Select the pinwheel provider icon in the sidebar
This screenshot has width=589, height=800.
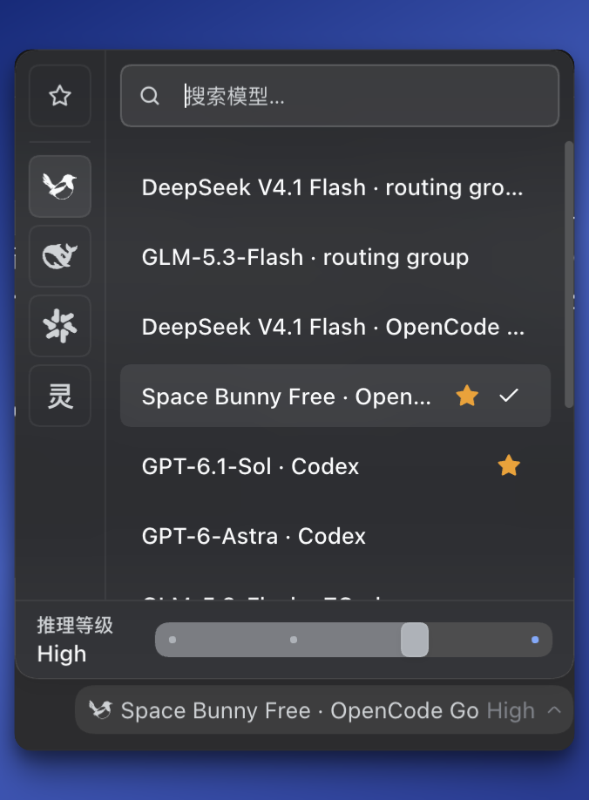point(59,326)
